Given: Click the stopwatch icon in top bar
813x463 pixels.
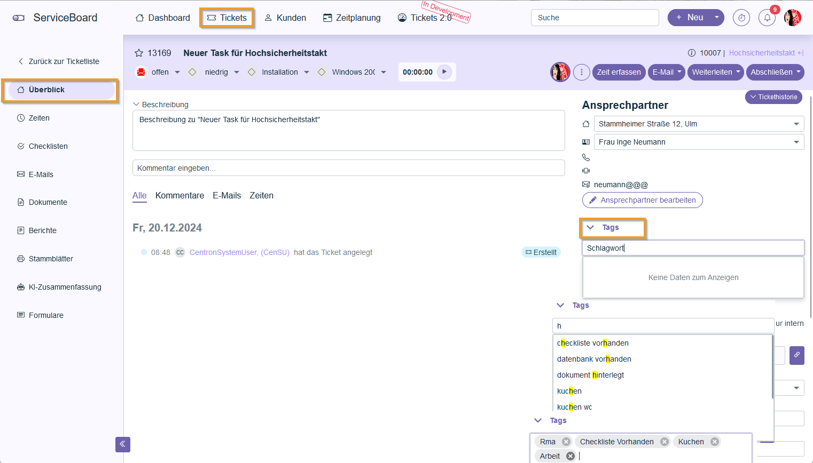Looking at the screenshot, I should coord(741,18).
